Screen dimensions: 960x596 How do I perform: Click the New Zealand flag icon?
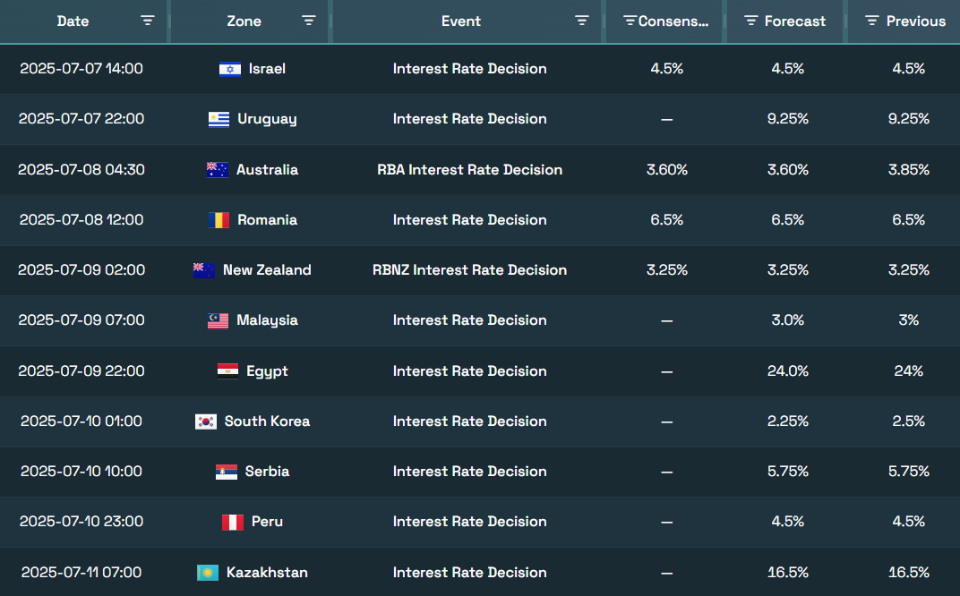tap(204, 270)
